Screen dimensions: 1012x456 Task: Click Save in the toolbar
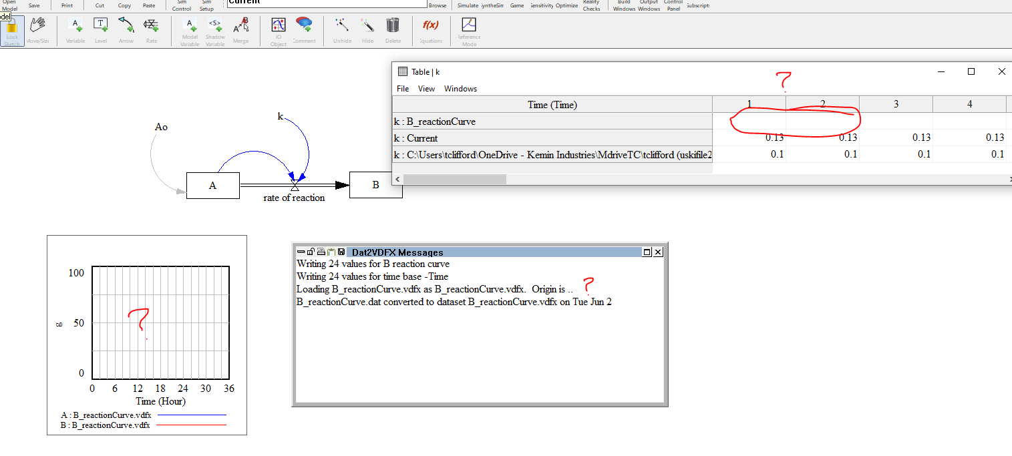(x=34, y=5)
